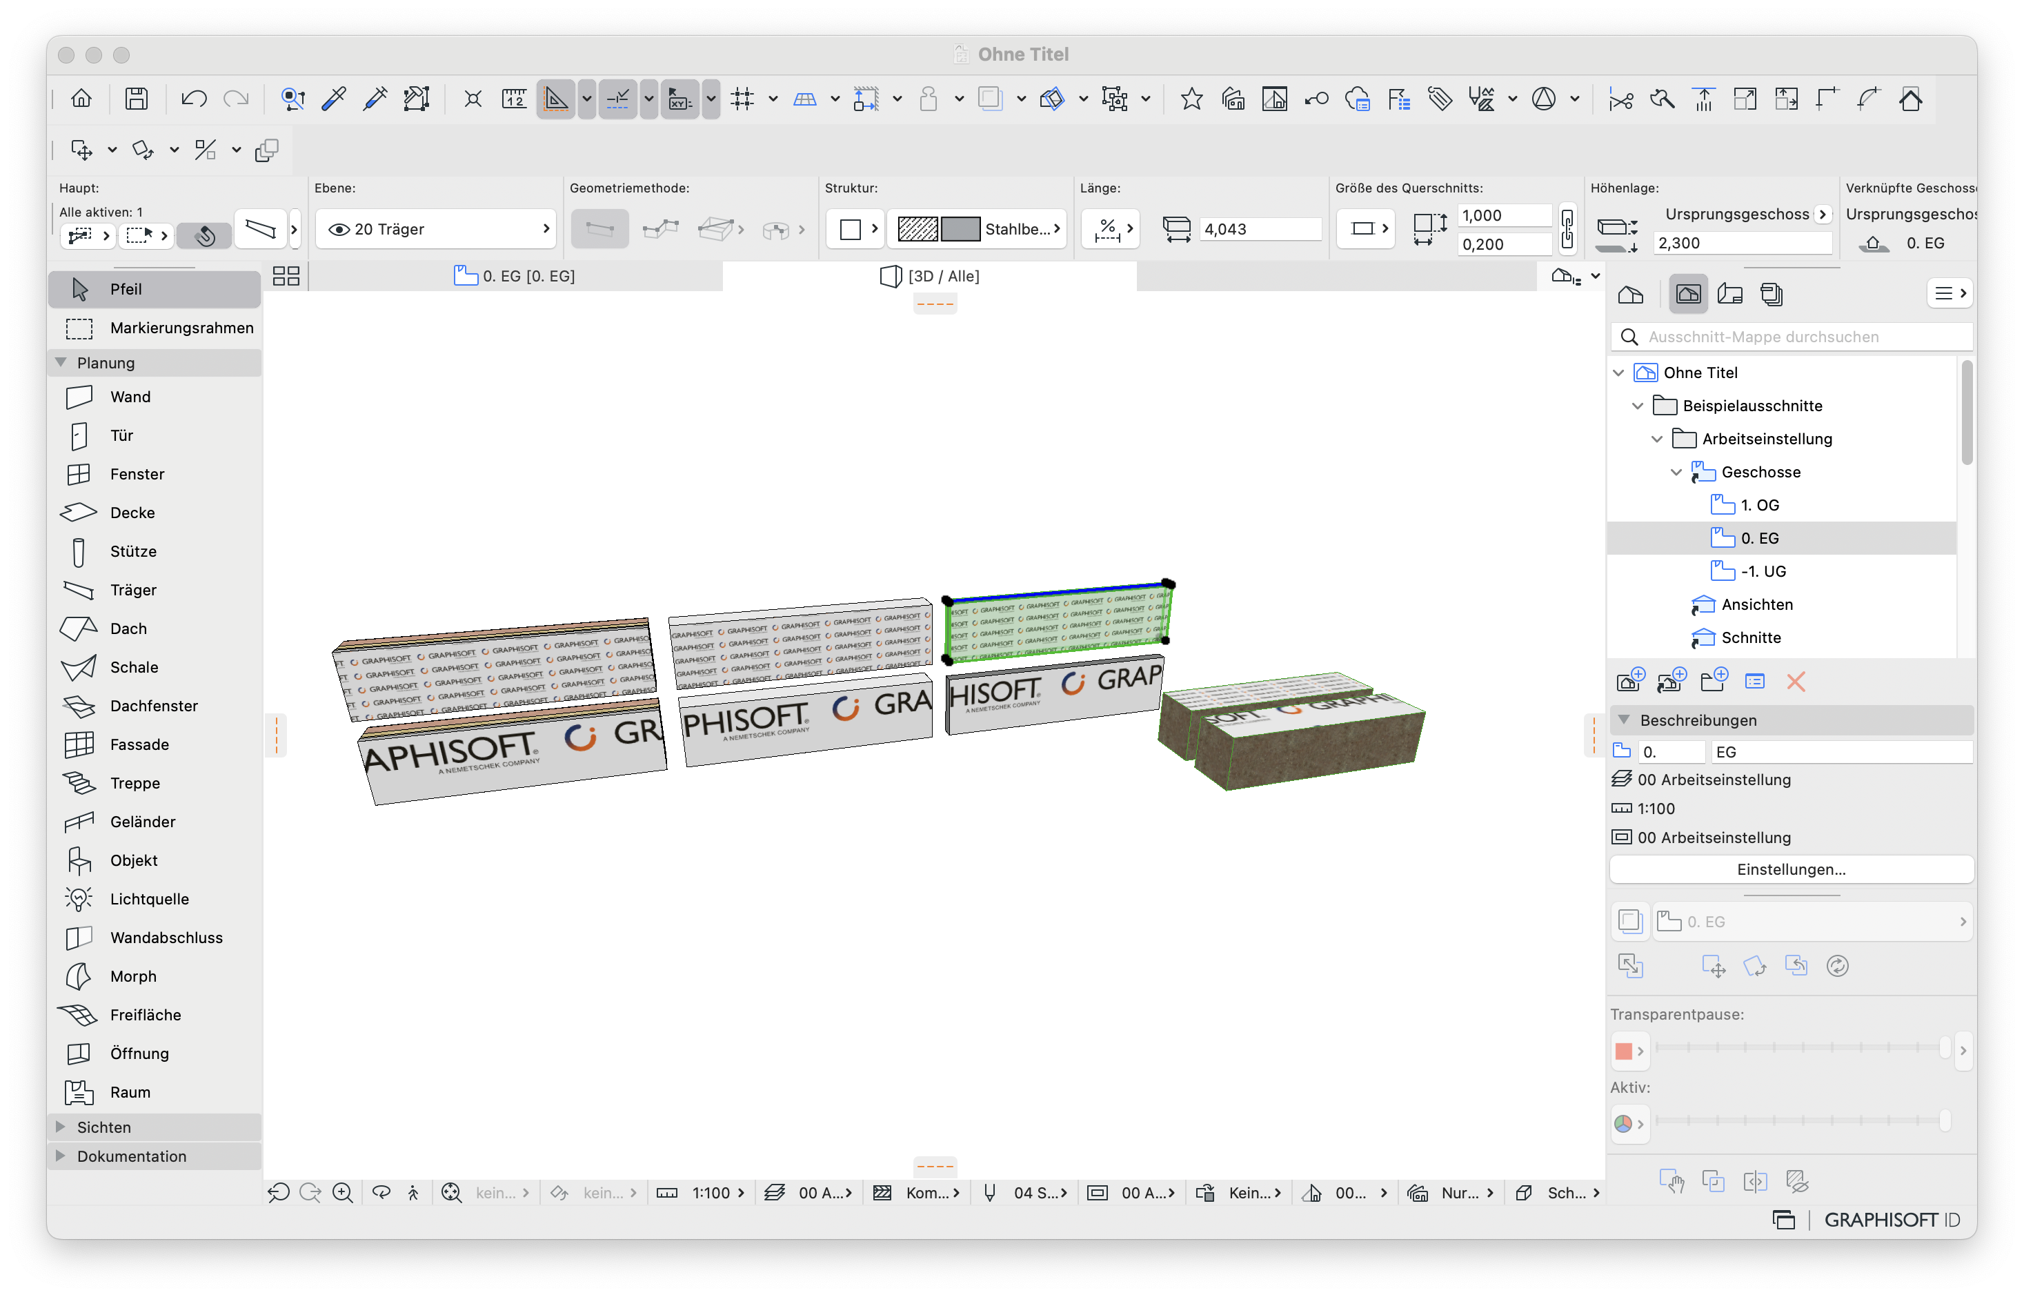The height and width of the screenshot is (1297, 2024).
Task: Select the chained beam geometry method
Action: 661,229
